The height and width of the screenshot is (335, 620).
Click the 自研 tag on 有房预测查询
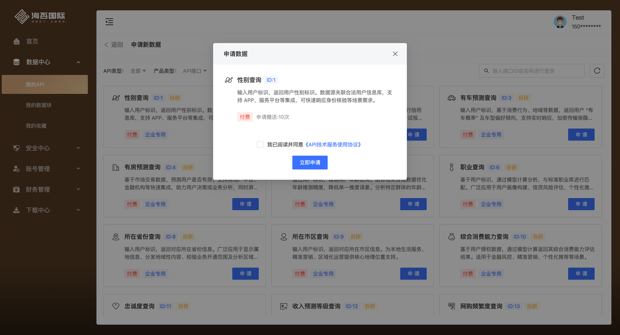pyautogui.click(x=188, y=167)
